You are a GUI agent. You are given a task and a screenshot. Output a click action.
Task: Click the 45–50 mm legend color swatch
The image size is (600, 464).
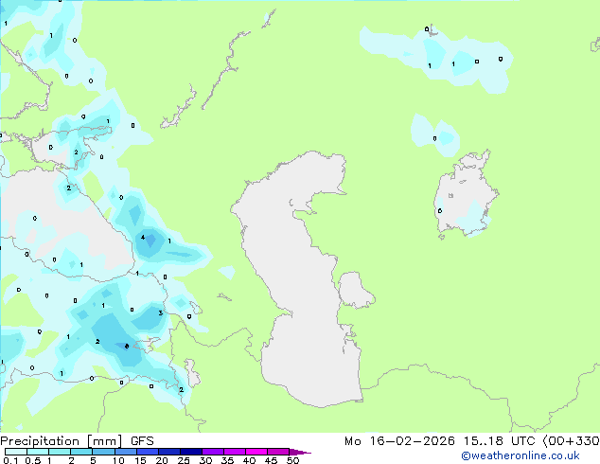point(278,452)
